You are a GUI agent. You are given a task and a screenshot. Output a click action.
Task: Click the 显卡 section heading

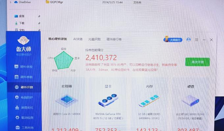click(108, 86)
